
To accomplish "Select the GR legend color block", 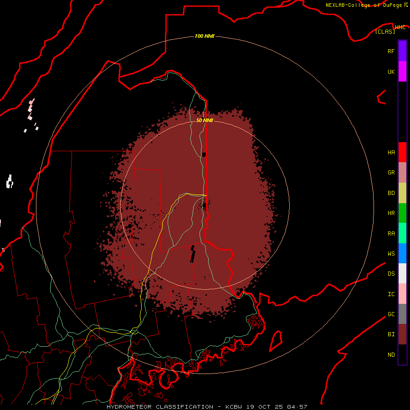I will click(x=402, y=173).
